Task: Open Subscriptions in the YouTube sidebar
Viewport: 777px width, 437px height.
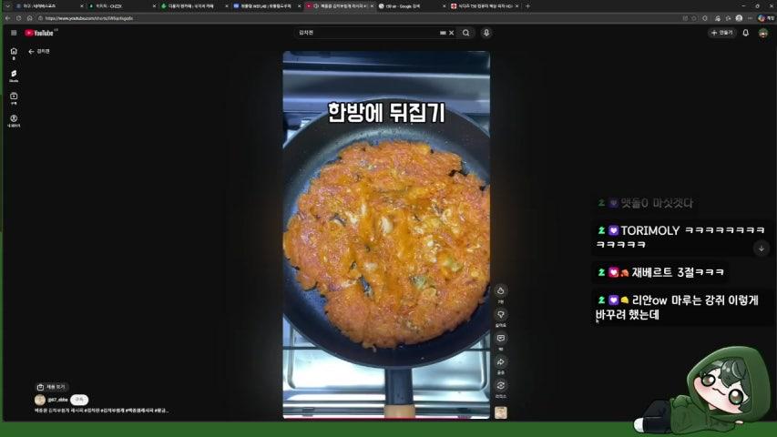Action: pos(14,98)
